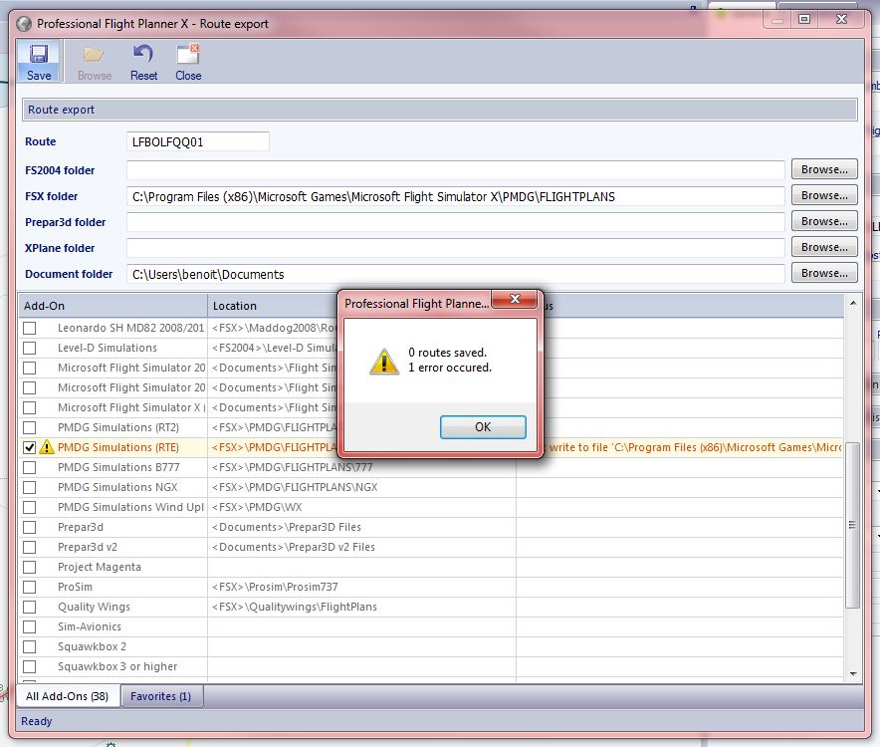Screen dimensions: 880x747
Task: Click the Prepar3d folder path field
Action: point(455,222)
